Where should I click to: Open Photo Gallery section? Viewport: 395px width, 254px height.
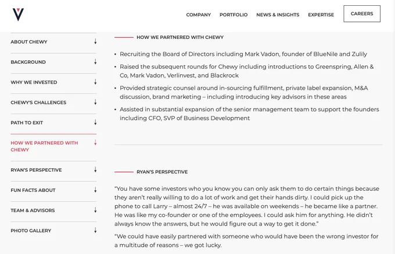click(x=31, y=231)
